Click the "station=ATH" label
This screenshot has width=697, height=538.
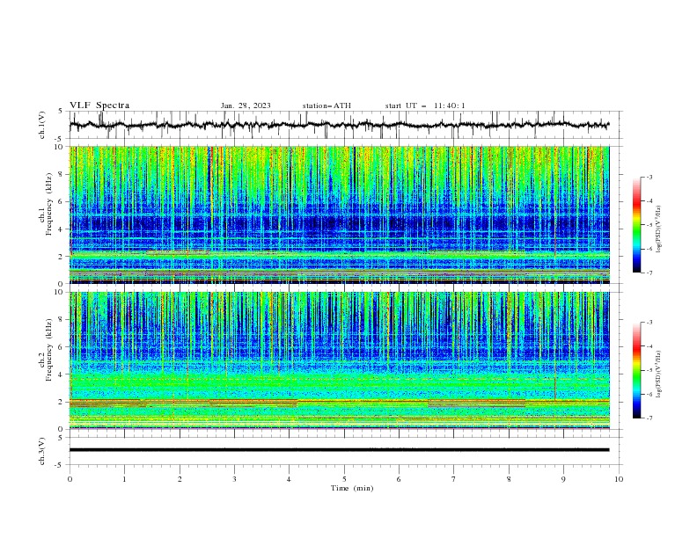coord(326,105)
